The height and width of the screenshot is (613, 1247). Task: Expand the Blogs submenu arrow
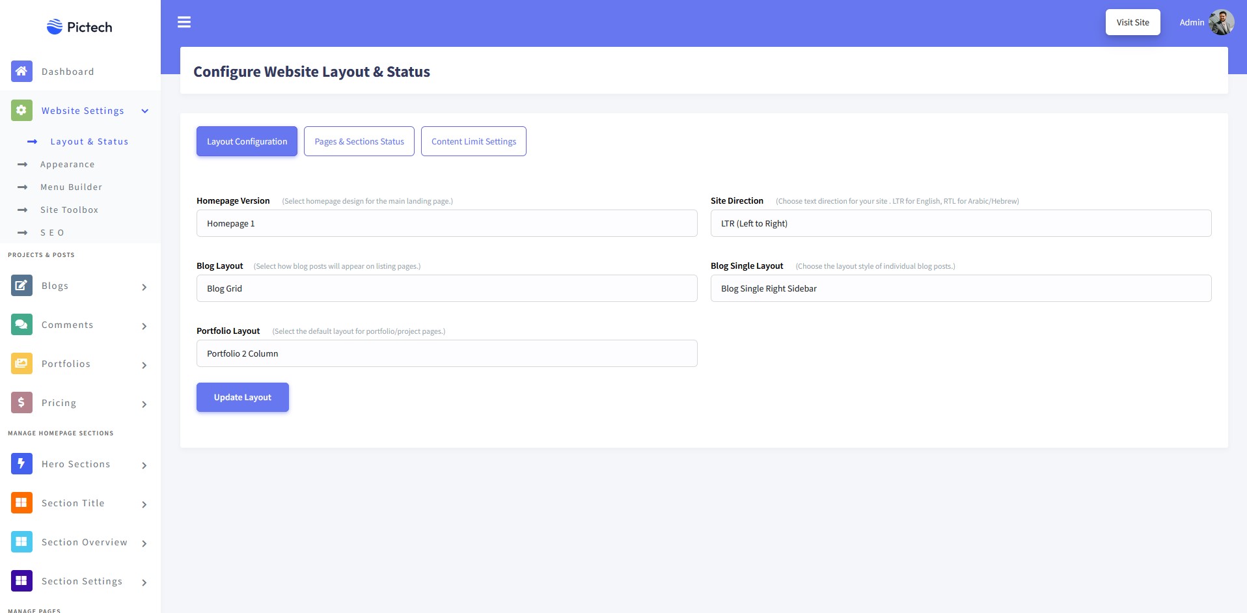pos(144,287)
